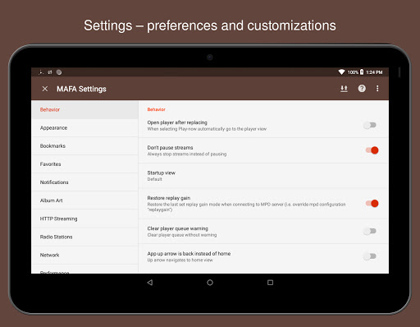
Task: Click the Wi-Fi status icon
Action: coord(341,72)
